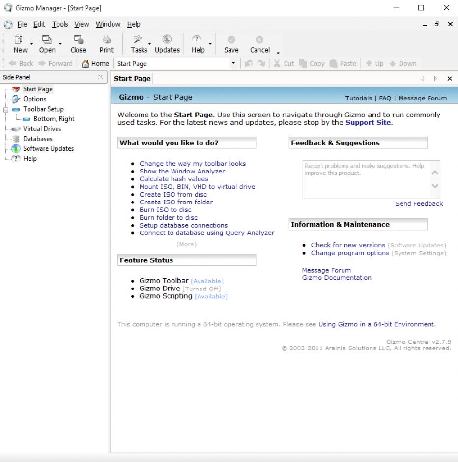Click the Down arrow button
The image size is (458, 462).
tap(403, 63)
